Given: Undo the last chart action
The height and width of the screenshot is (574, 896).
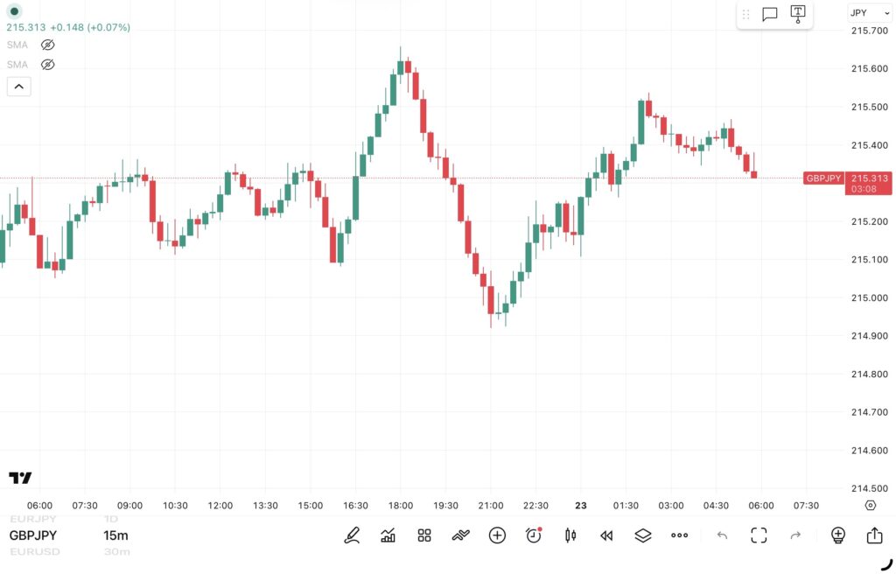Looking at the screenshot, I should [x=723, y=535].
